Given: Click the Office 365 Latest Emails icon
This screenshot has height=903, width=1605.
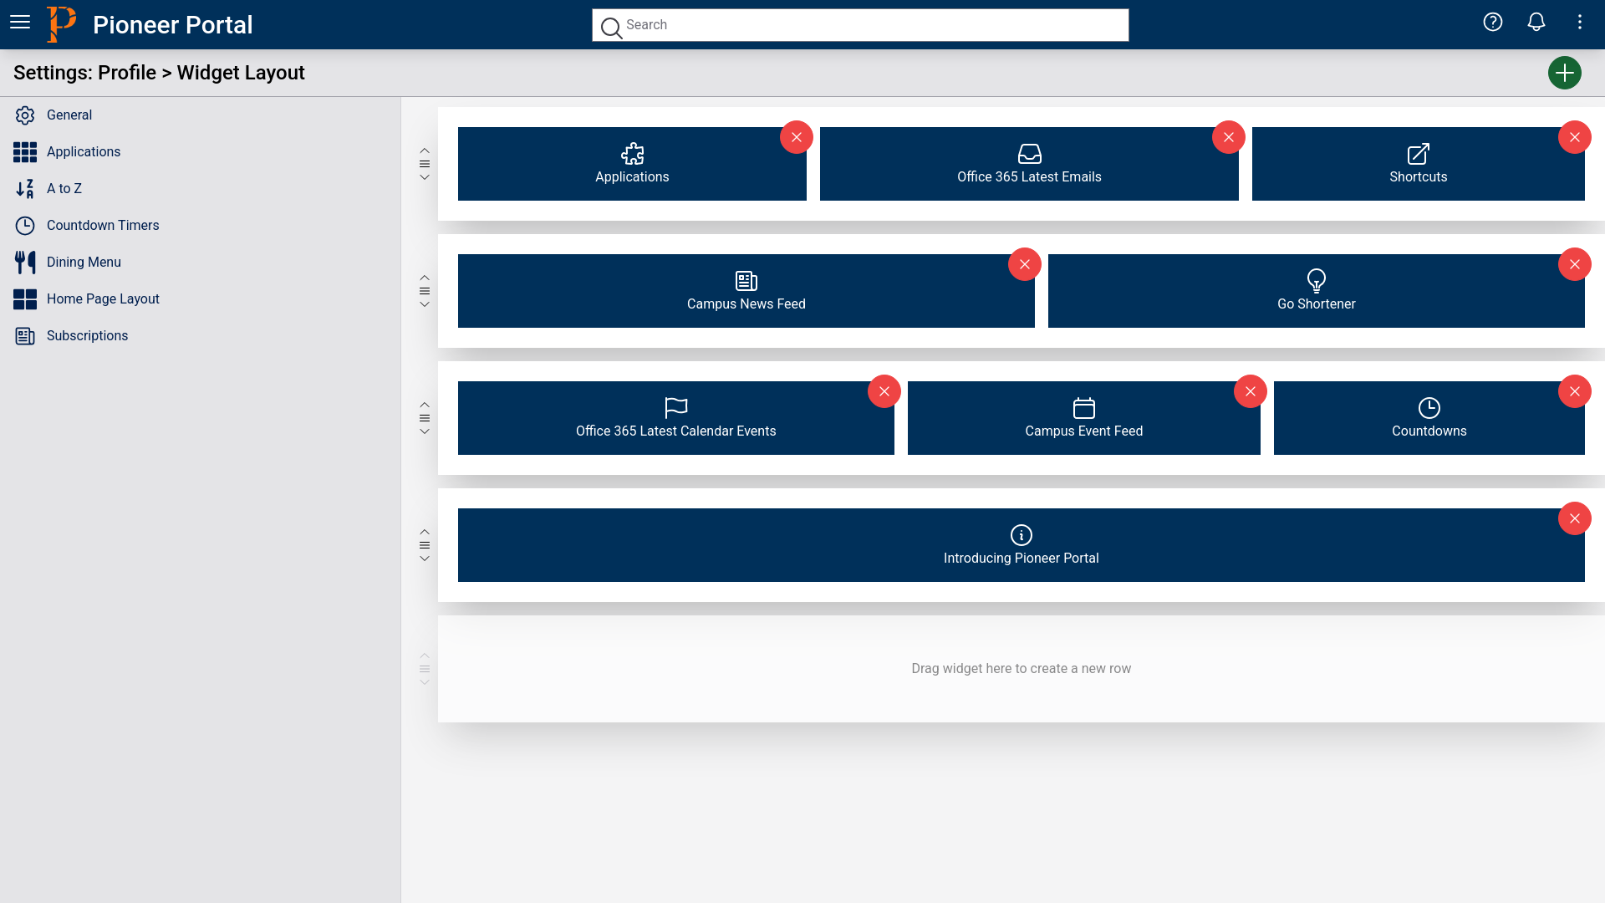Looking at the screenshot, I should point(1030,153).
